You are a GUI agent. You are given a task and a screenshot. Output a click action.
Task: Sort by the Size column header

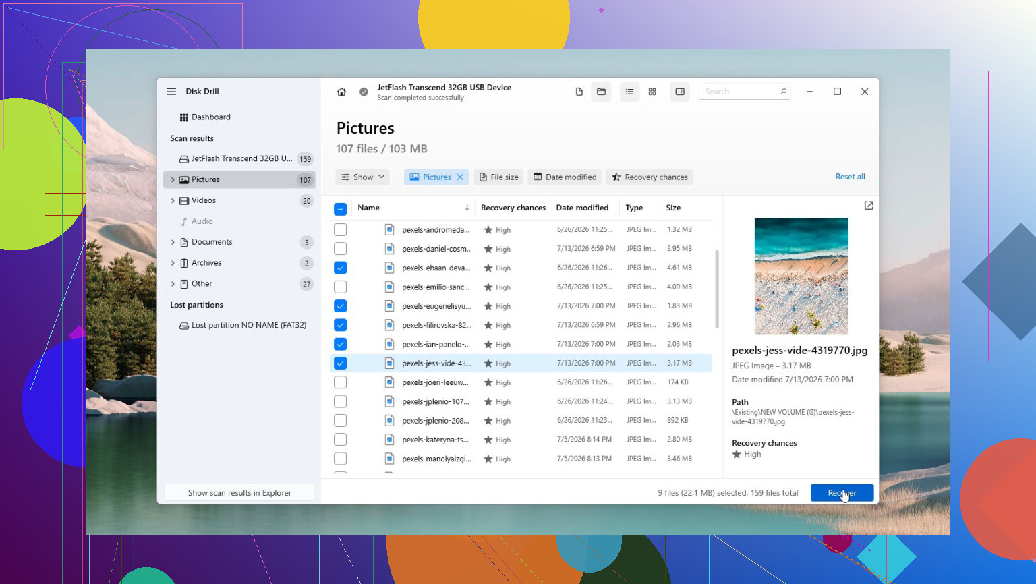coord(673,208)
